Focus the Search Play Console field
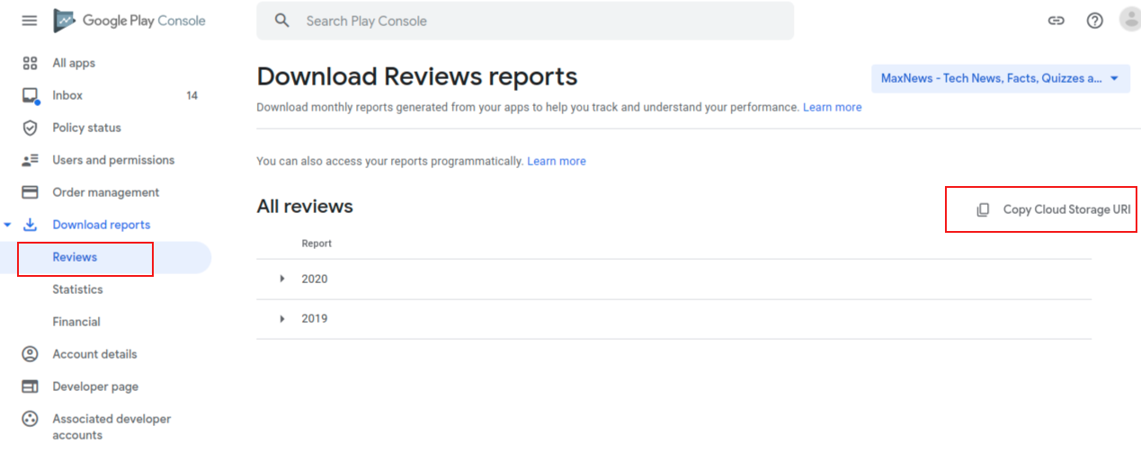The height and width of the screenshot is (453, 1141). click(525, 21)
